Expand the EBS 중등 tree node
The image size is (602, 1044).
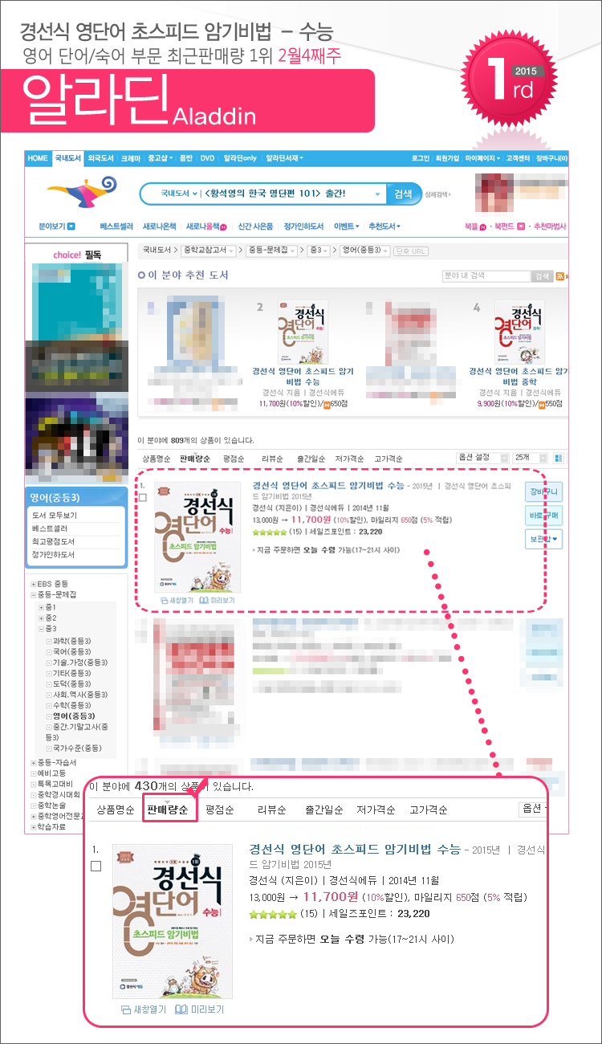click(x=33, y=583)
